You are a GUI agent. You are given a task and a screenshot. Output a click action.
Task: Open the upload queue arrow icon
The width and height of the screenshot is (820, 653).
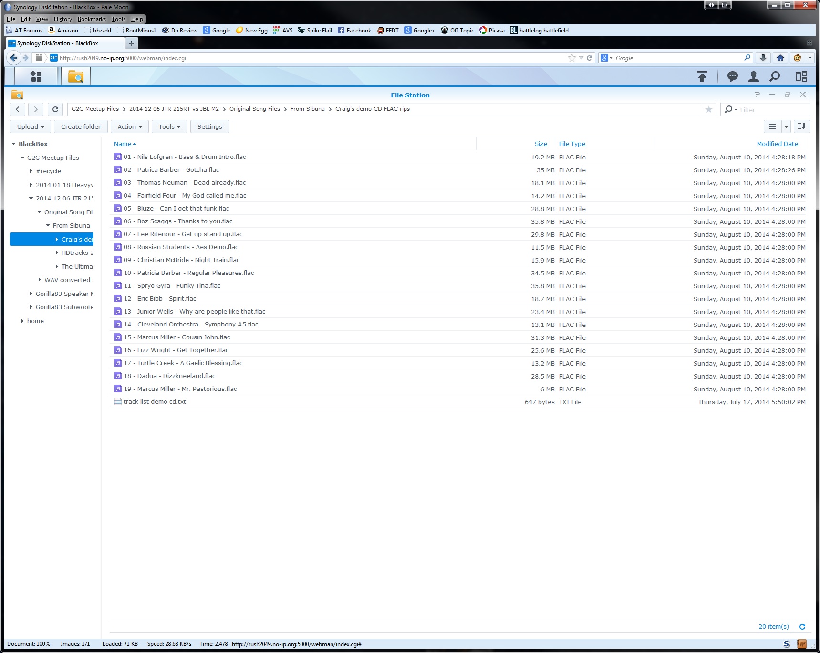tap(702, 76)
